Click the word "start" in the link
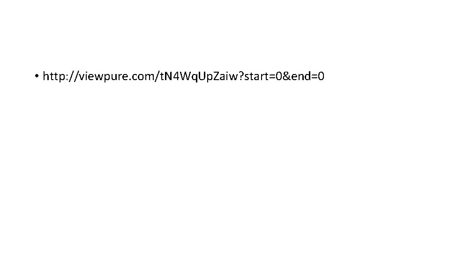The width and height of the screenshot is (450, 253). point(256,76)
